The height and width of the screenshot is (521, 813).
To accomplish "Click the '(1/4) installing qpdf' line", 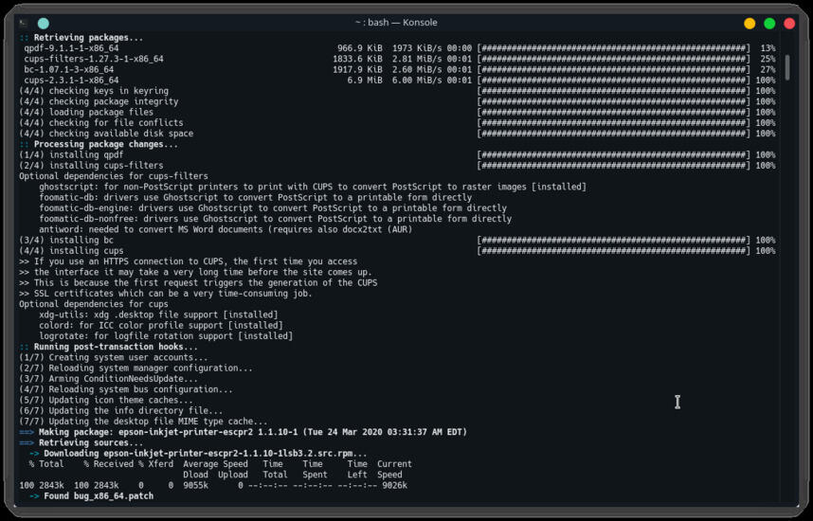I will point(72,155).
